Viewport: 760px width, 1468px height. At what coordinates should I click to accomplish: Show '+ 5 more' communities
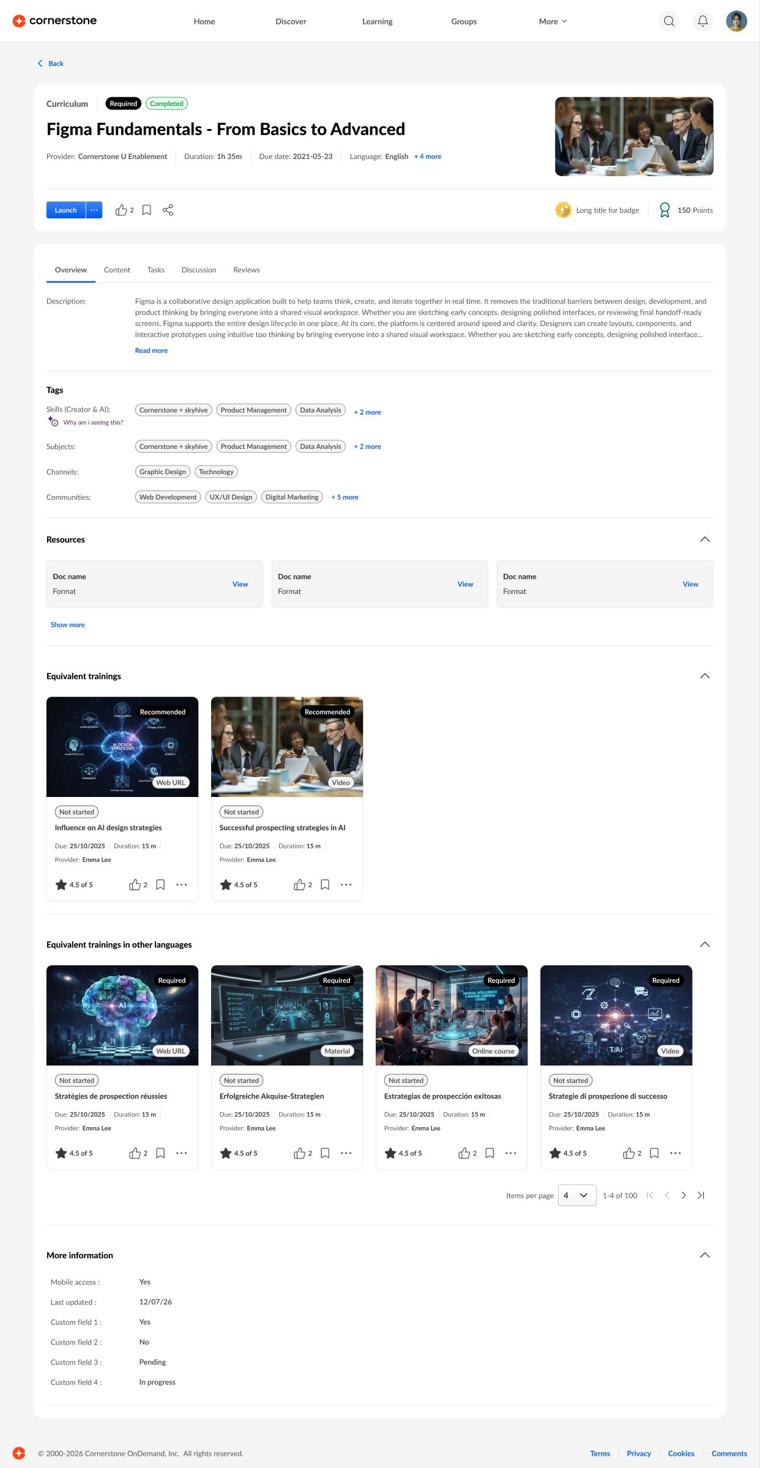345,497
